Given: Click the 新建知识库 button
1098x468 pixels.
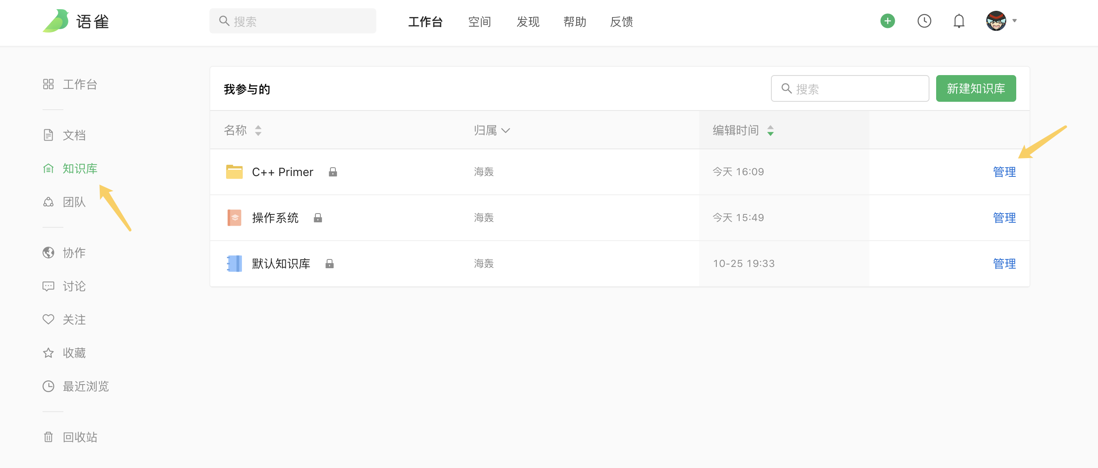Looking at the screenshot, I should coord(975,89).
